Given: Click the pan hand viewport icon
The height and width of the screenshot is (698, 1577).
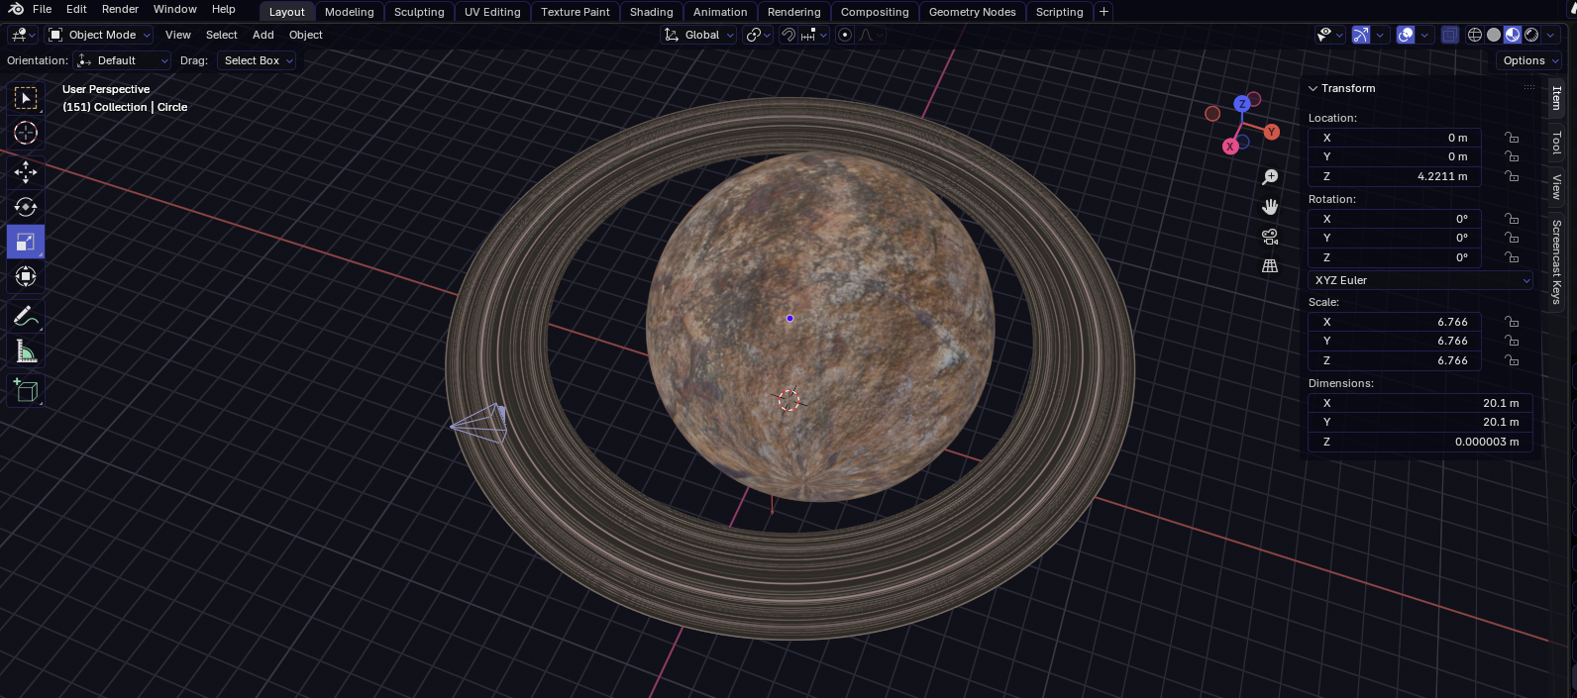Looking at the screenshot, I should (1270, 207).
